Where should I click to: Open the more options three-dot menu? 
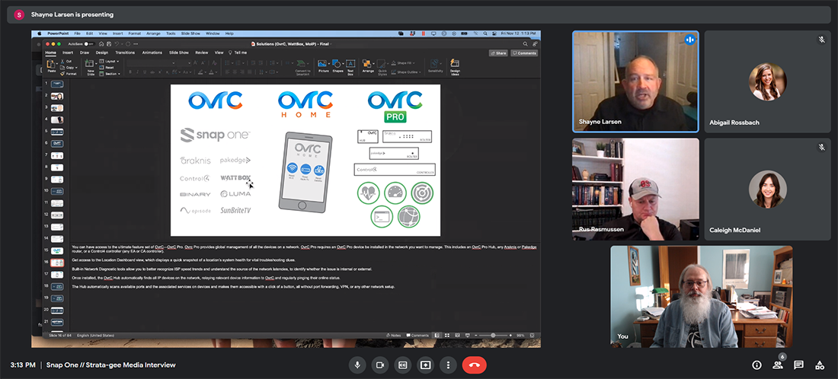[x=448, y=365]
